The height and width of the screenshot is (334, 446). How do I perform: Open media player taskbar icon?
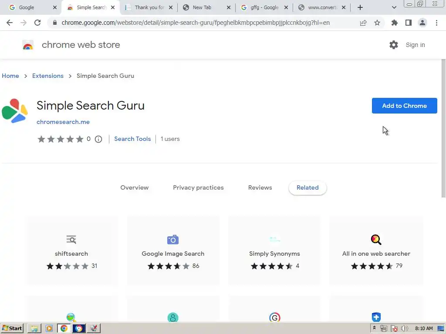click(49, 328)
